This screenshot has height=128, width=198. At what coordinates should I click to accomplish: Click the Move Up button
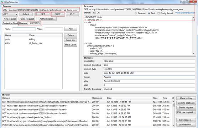71,40
